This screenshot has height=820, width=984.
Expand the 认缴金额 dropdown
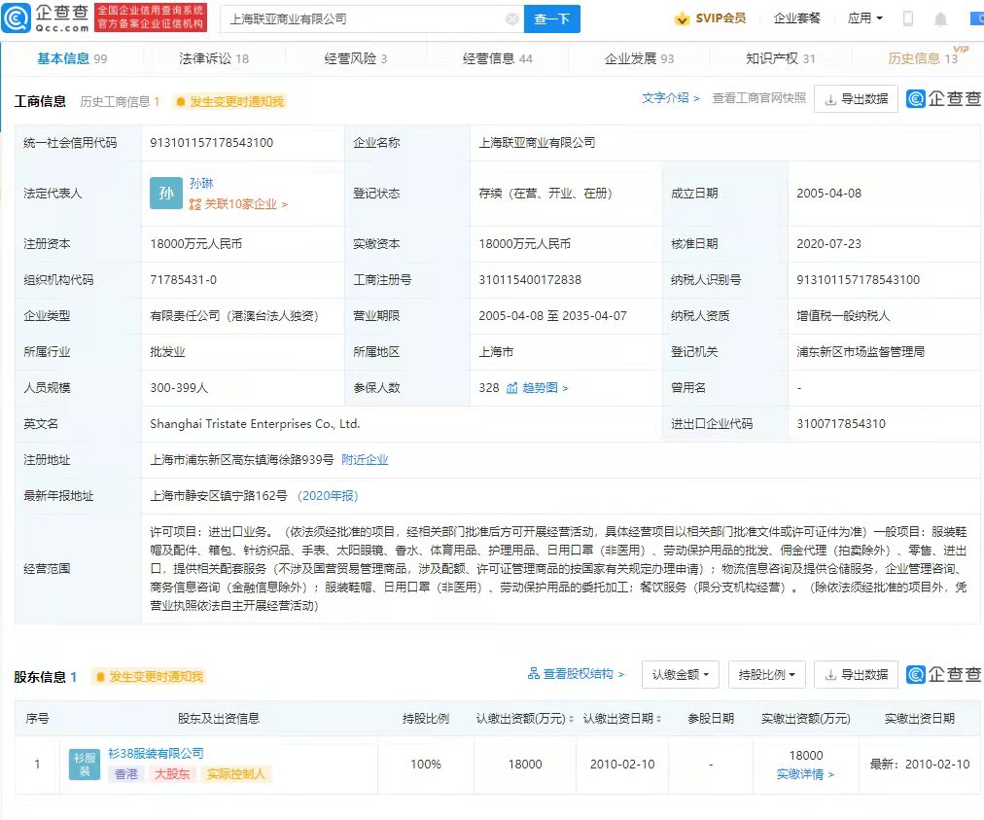(x=681, y=674)
